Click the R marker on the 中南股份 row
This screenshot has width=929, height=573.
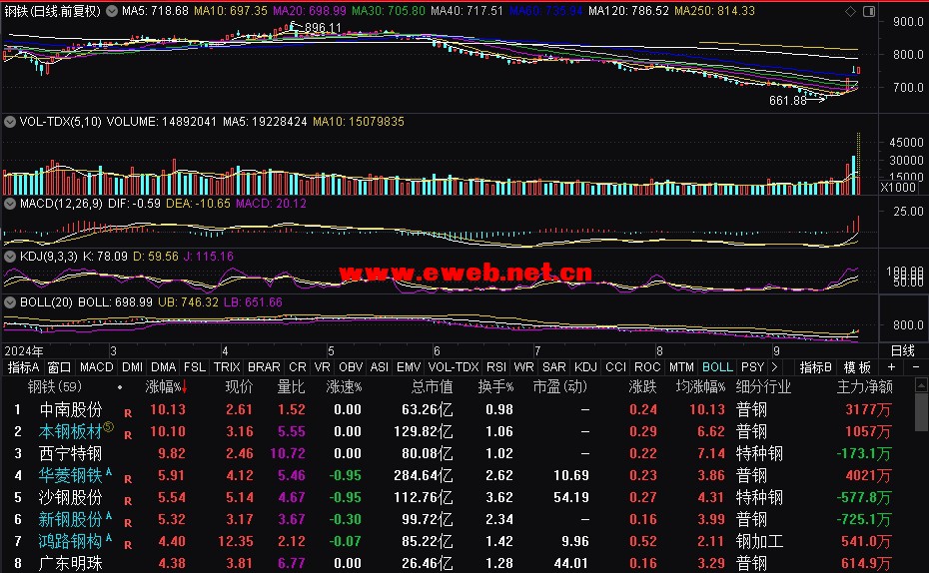128,413
